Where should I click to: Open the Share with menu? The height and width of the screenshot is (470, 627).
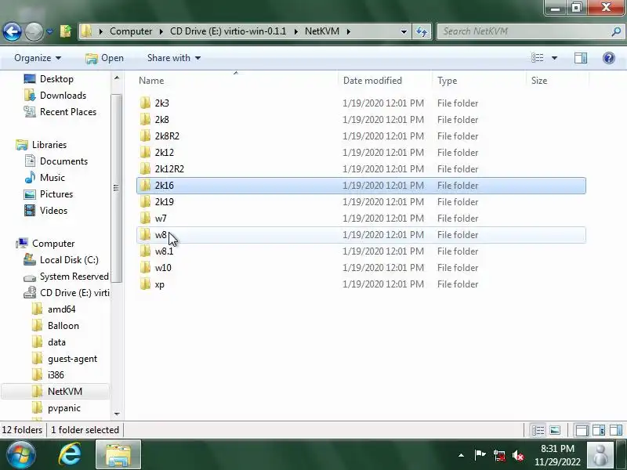tap(173, 58)
